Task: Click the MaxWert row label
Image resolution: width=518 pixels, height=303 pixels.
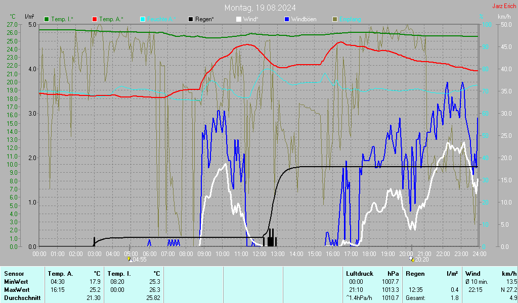Action: coord(18,289)
